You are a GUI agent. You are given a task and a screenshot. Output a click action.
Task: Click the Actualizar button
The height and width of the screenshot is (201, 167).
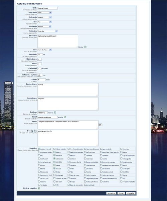tap(111, 193)
